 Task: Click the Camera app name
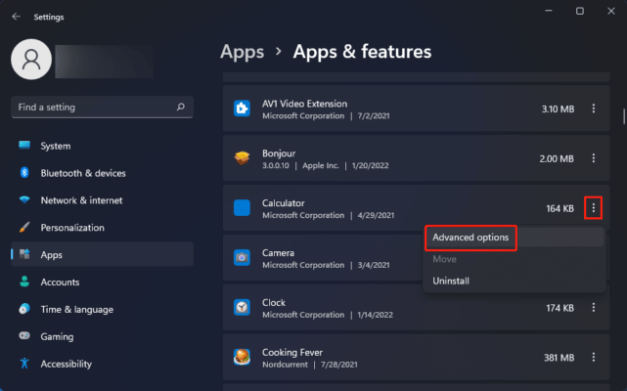point(278,252)
